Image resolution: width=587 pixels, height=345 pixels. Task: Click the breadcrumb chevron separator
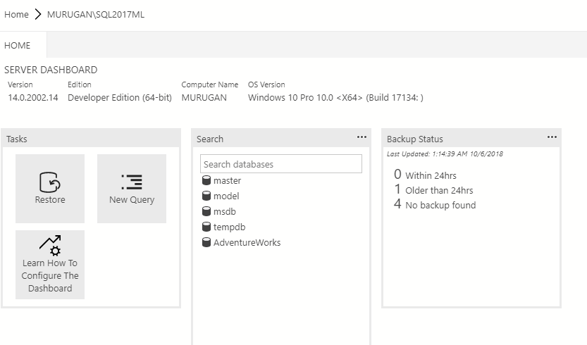tap(38, 15)
